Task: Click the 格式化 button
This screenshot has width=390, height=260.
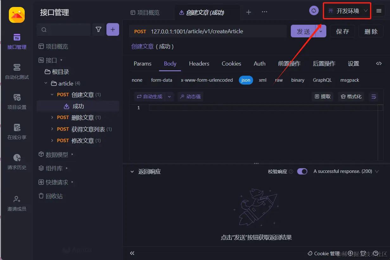Action: (x=351, y=97)
